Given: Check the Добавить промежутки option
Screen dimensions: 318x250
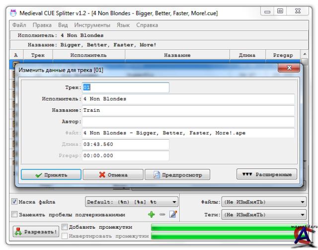Looking at the screenshot, I should coord(65,227).
